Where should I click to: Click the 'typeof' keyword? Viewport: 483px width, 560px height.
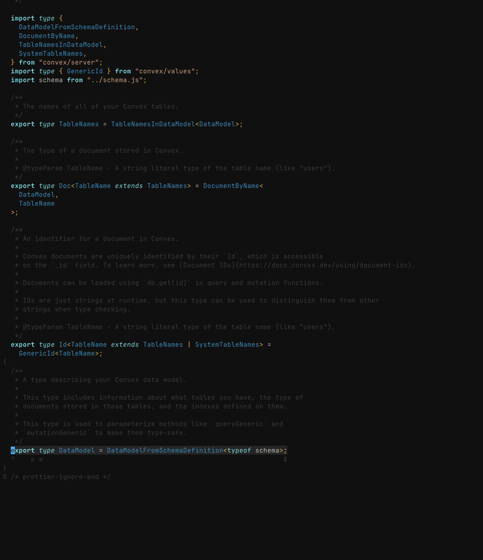click(x=239, y=451)
